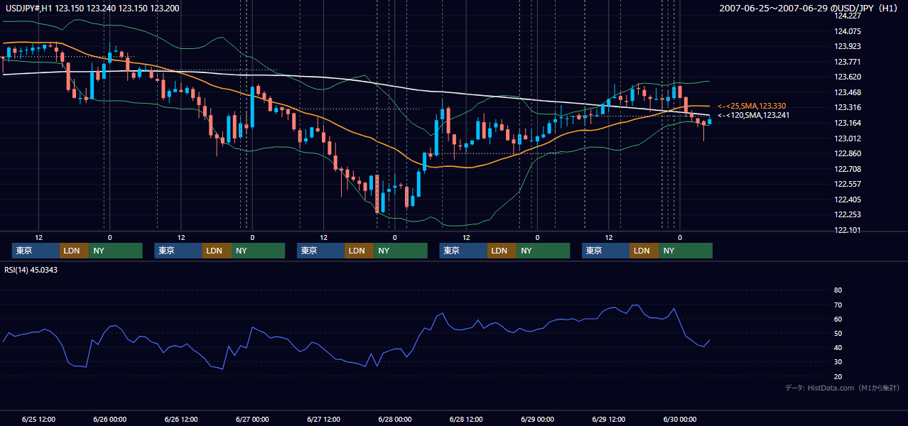
Task: Click price axis value 123.164
Action: click(848, 123)
